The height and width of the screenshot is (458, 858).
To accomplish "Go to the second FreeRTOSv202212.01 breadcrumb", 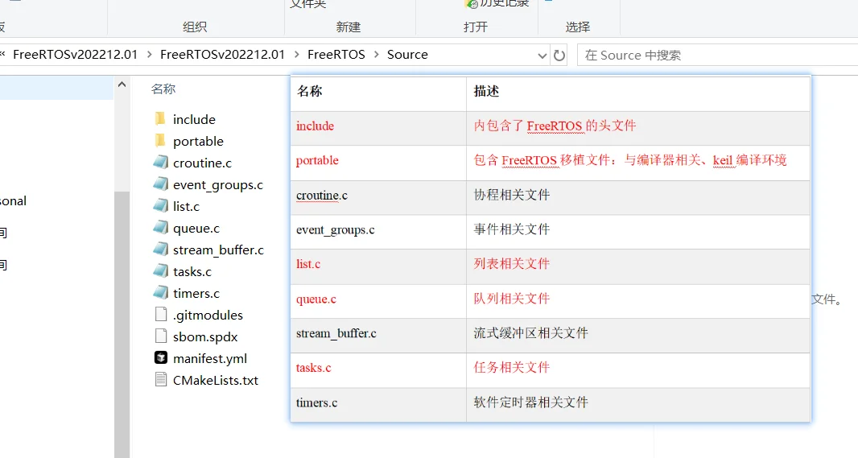I will [x=223, y=55].
